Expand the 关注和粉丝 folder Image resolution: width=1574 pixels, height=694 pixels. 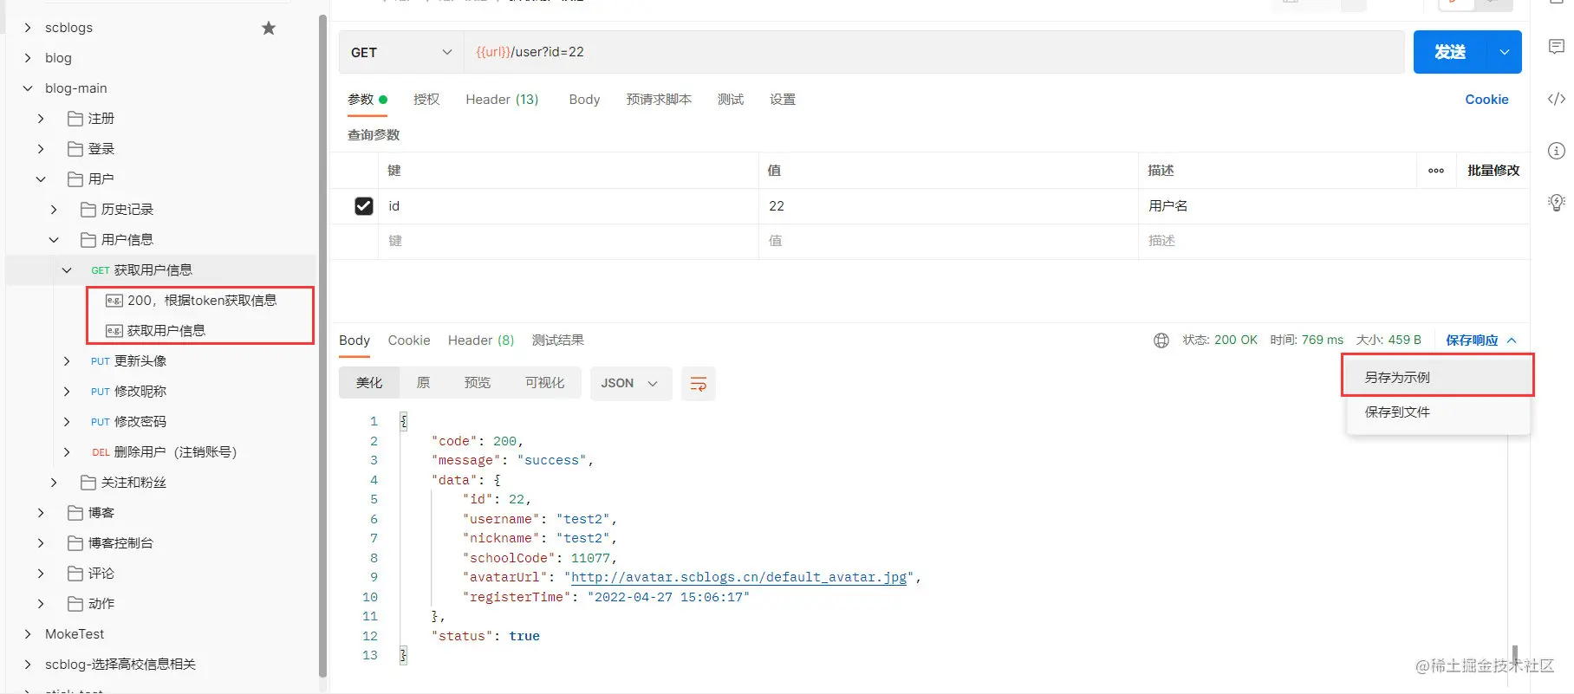[x=54, y=483]
